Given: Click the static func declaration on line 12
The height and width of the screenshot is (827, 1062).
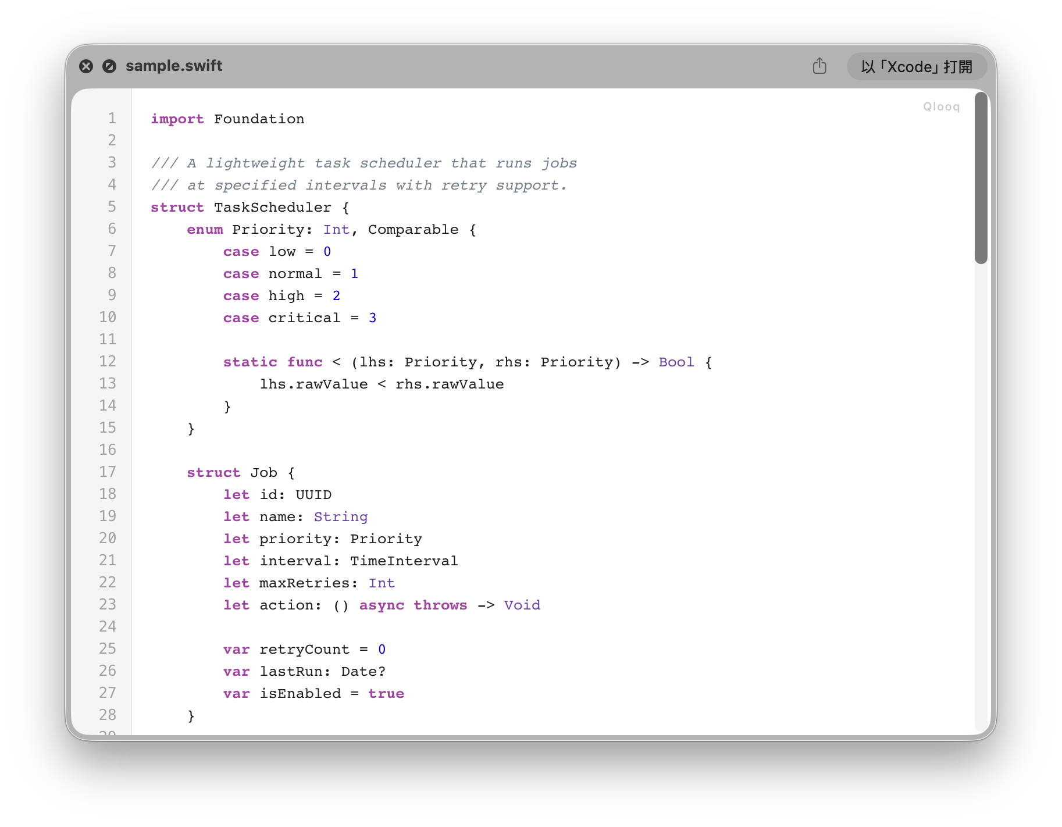Looking at the screenshot, I should [x=272, y=362].
